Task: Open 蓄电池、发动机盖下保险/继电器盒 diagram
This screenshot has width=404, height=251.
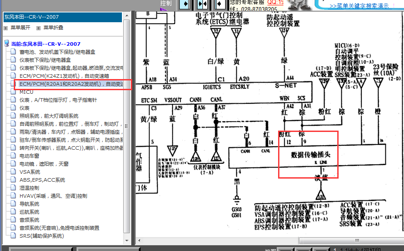Action: point(57,52)
